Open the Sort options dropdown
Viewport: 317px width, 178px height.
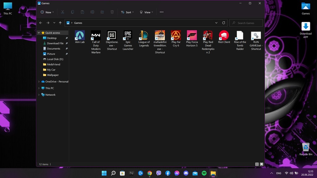pyautogui.click(x=127, y=12)
